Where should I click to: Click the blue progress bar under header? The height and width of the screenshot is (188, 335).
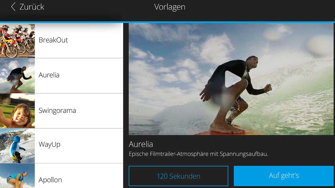pyautogui.click(x=167, y=22)
